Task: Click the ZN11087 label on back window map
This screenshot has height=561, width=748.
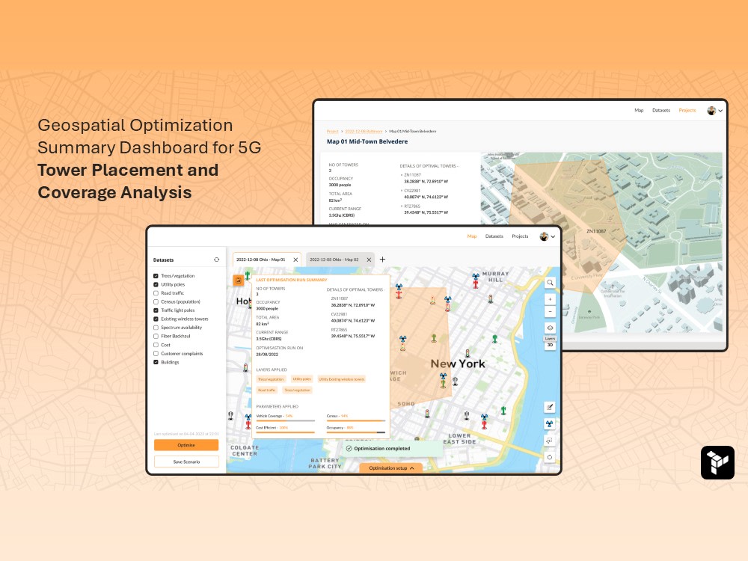Action: coord(596,231)
